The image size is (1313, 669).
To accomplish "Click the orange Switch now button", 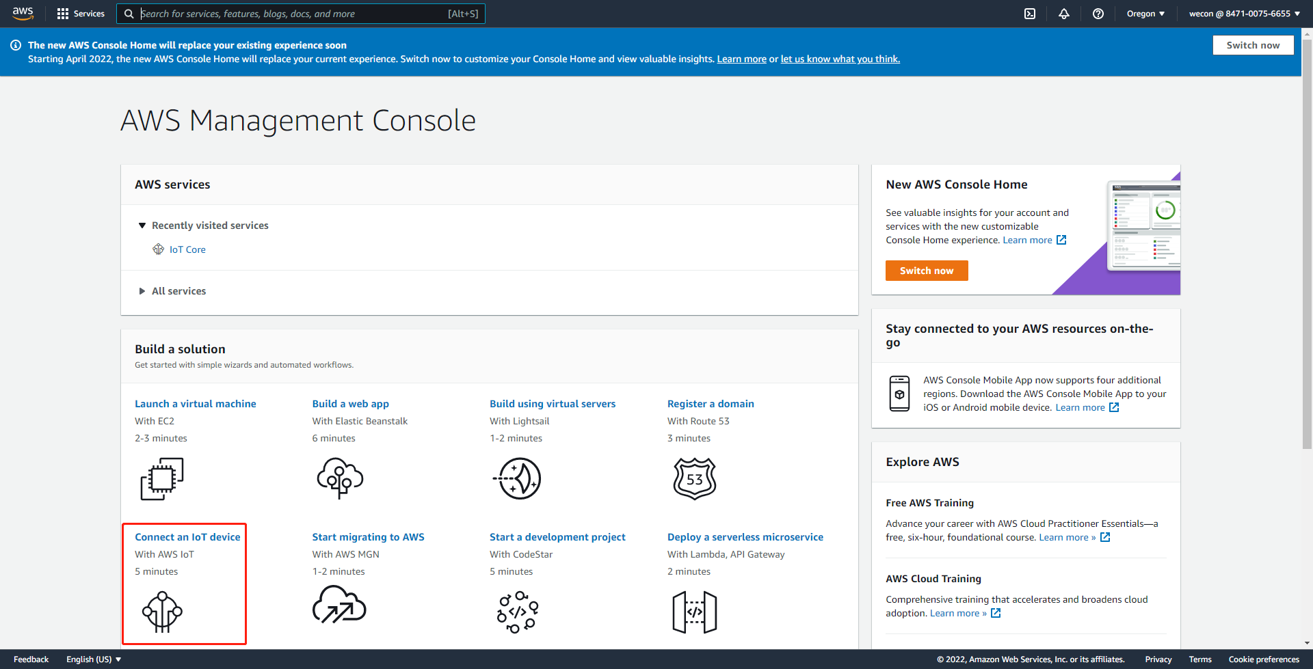I will point(927,271).
